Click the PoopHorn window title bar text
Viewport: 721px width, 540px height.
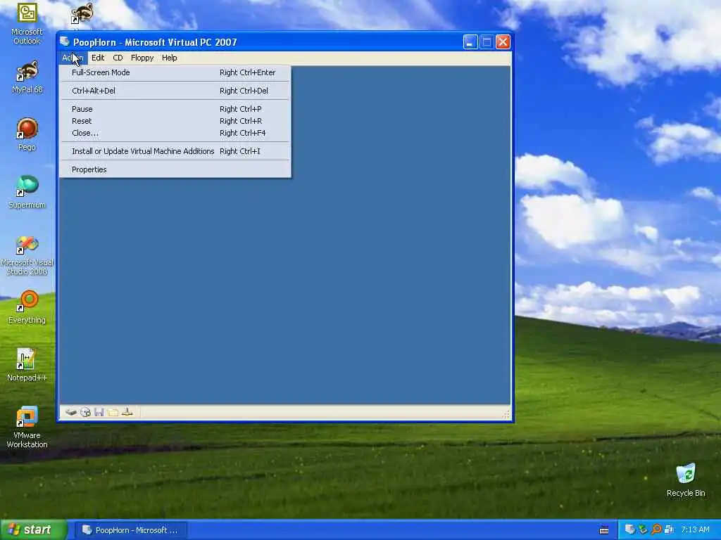pyautogui.click(x=155, y=42)
